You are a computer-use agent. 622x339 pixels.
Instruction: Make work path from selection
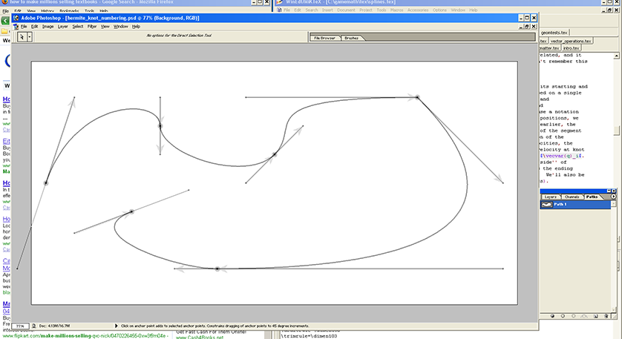point(584,316)
